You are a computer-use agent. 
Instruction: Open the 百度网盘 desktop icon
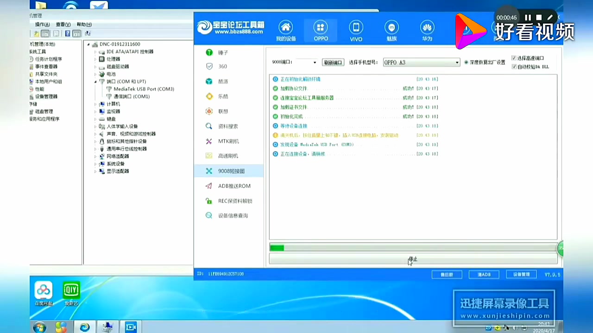(44, 294)
